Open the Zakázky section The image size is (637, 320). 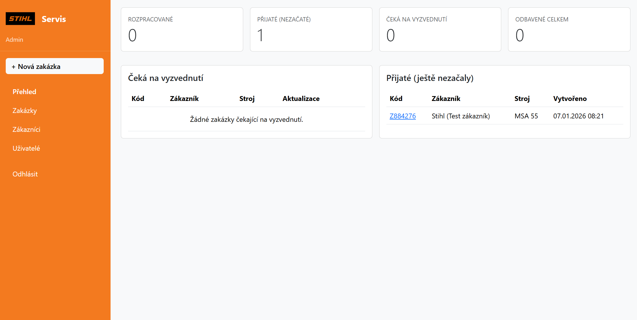pos(24,111)
